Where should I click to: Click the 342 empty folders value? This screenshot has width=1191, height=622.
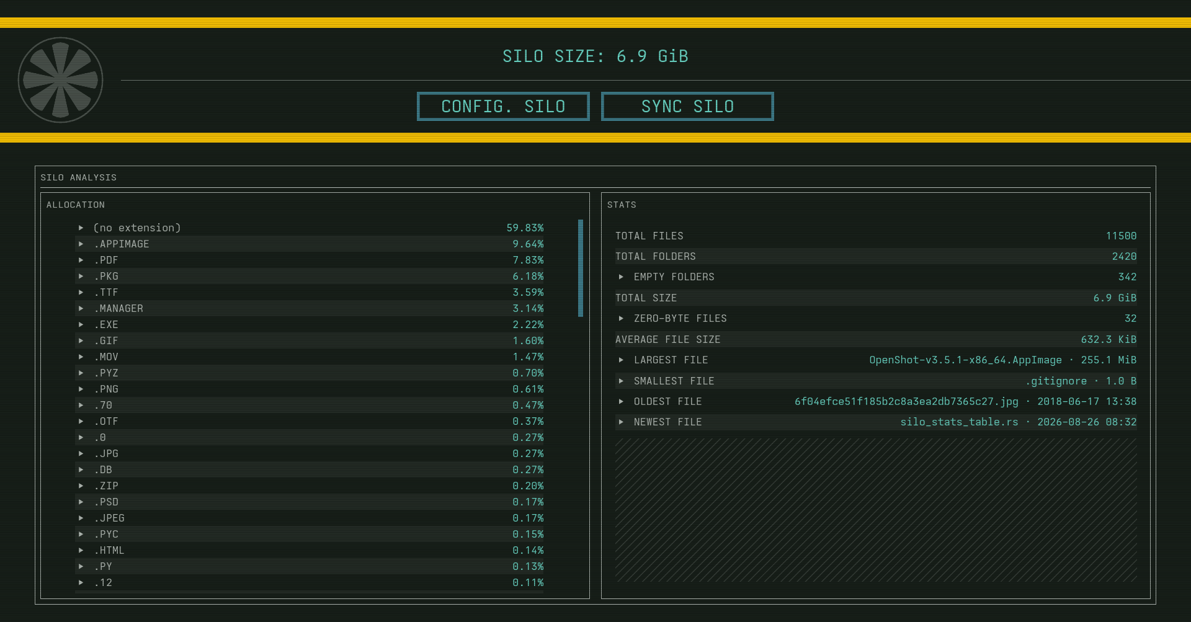(1127, 277)
